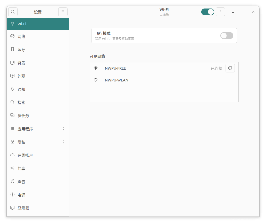Expand the 隐私 chevron arrow

click(x=63, y=142)
